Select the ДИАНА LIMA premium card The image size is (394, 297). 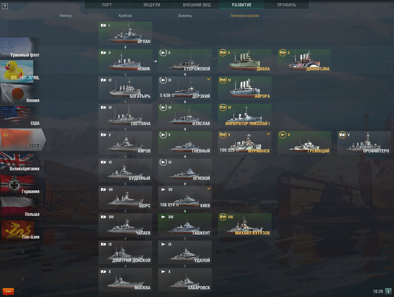pos(304,61)
